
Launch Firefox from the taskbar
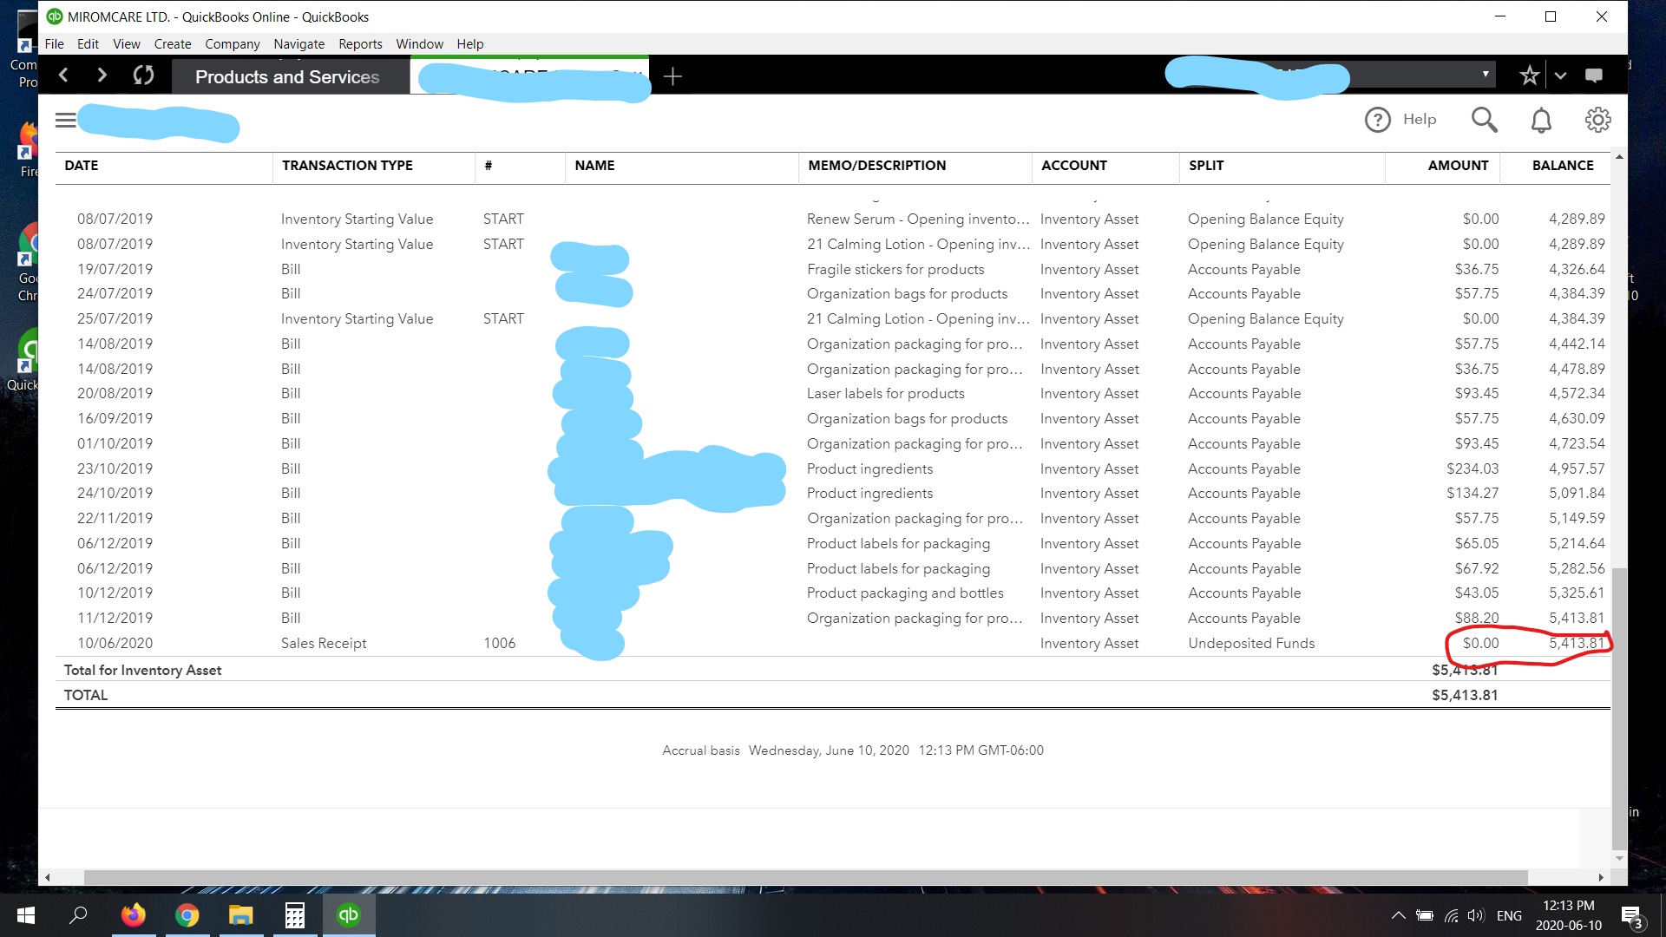[133, 915]
